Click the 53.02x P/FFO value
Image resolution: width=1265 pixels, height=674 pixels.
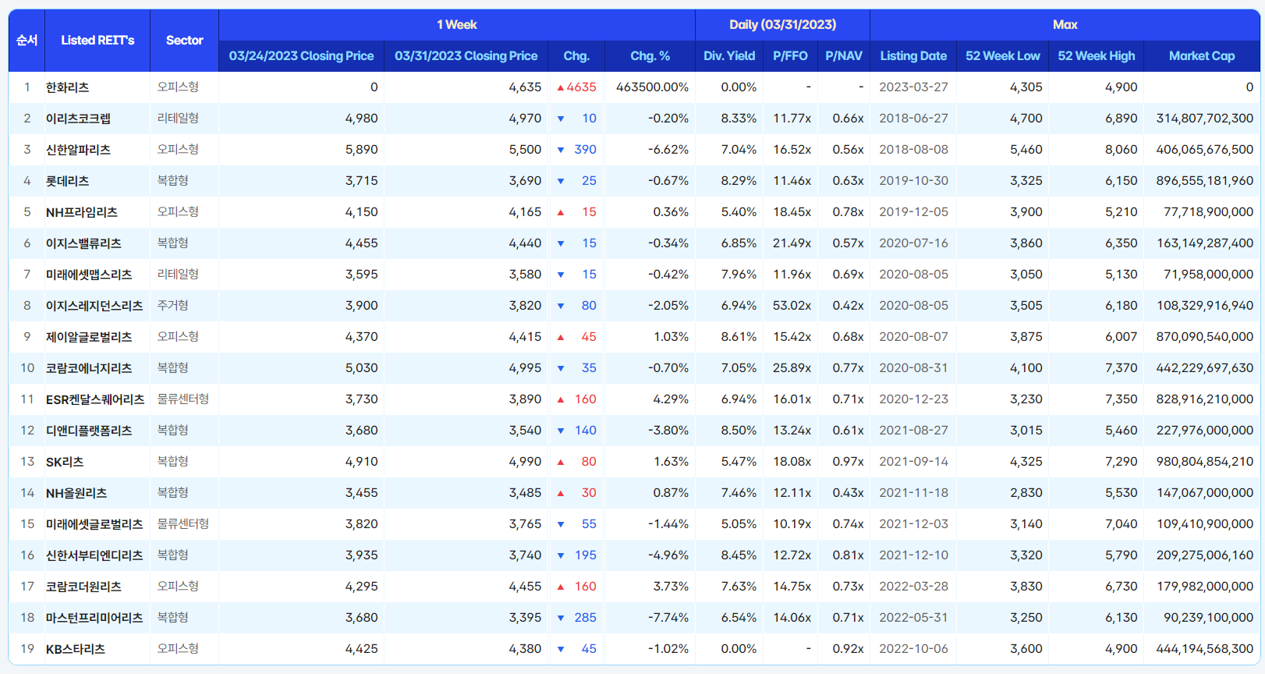pos(792,306)
